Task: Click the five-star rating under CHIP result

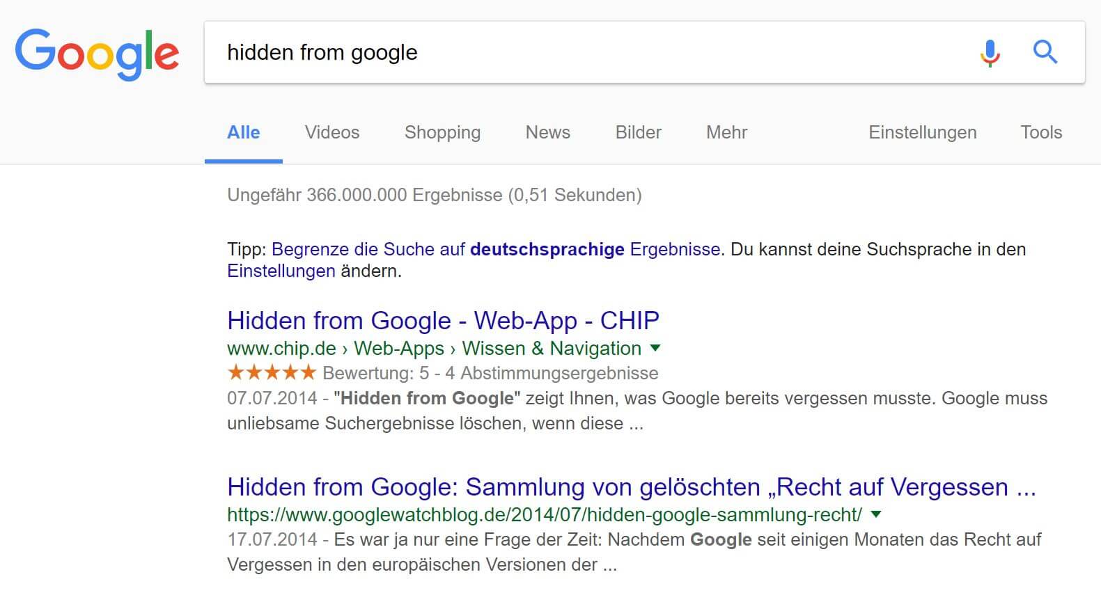Action: (272, 373)
